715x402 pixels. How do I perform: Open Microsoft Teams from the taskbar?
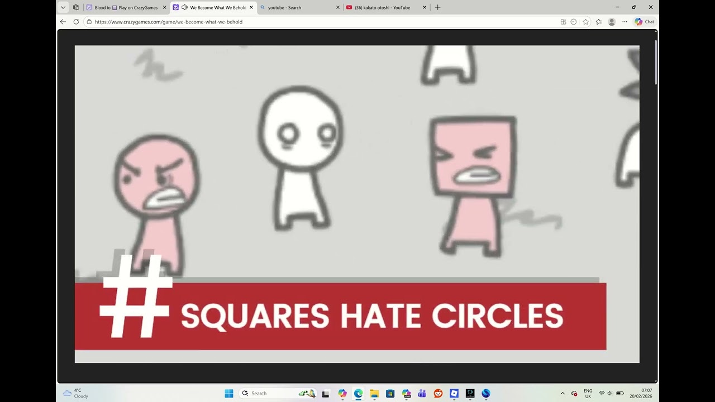(x=422, y=393)
